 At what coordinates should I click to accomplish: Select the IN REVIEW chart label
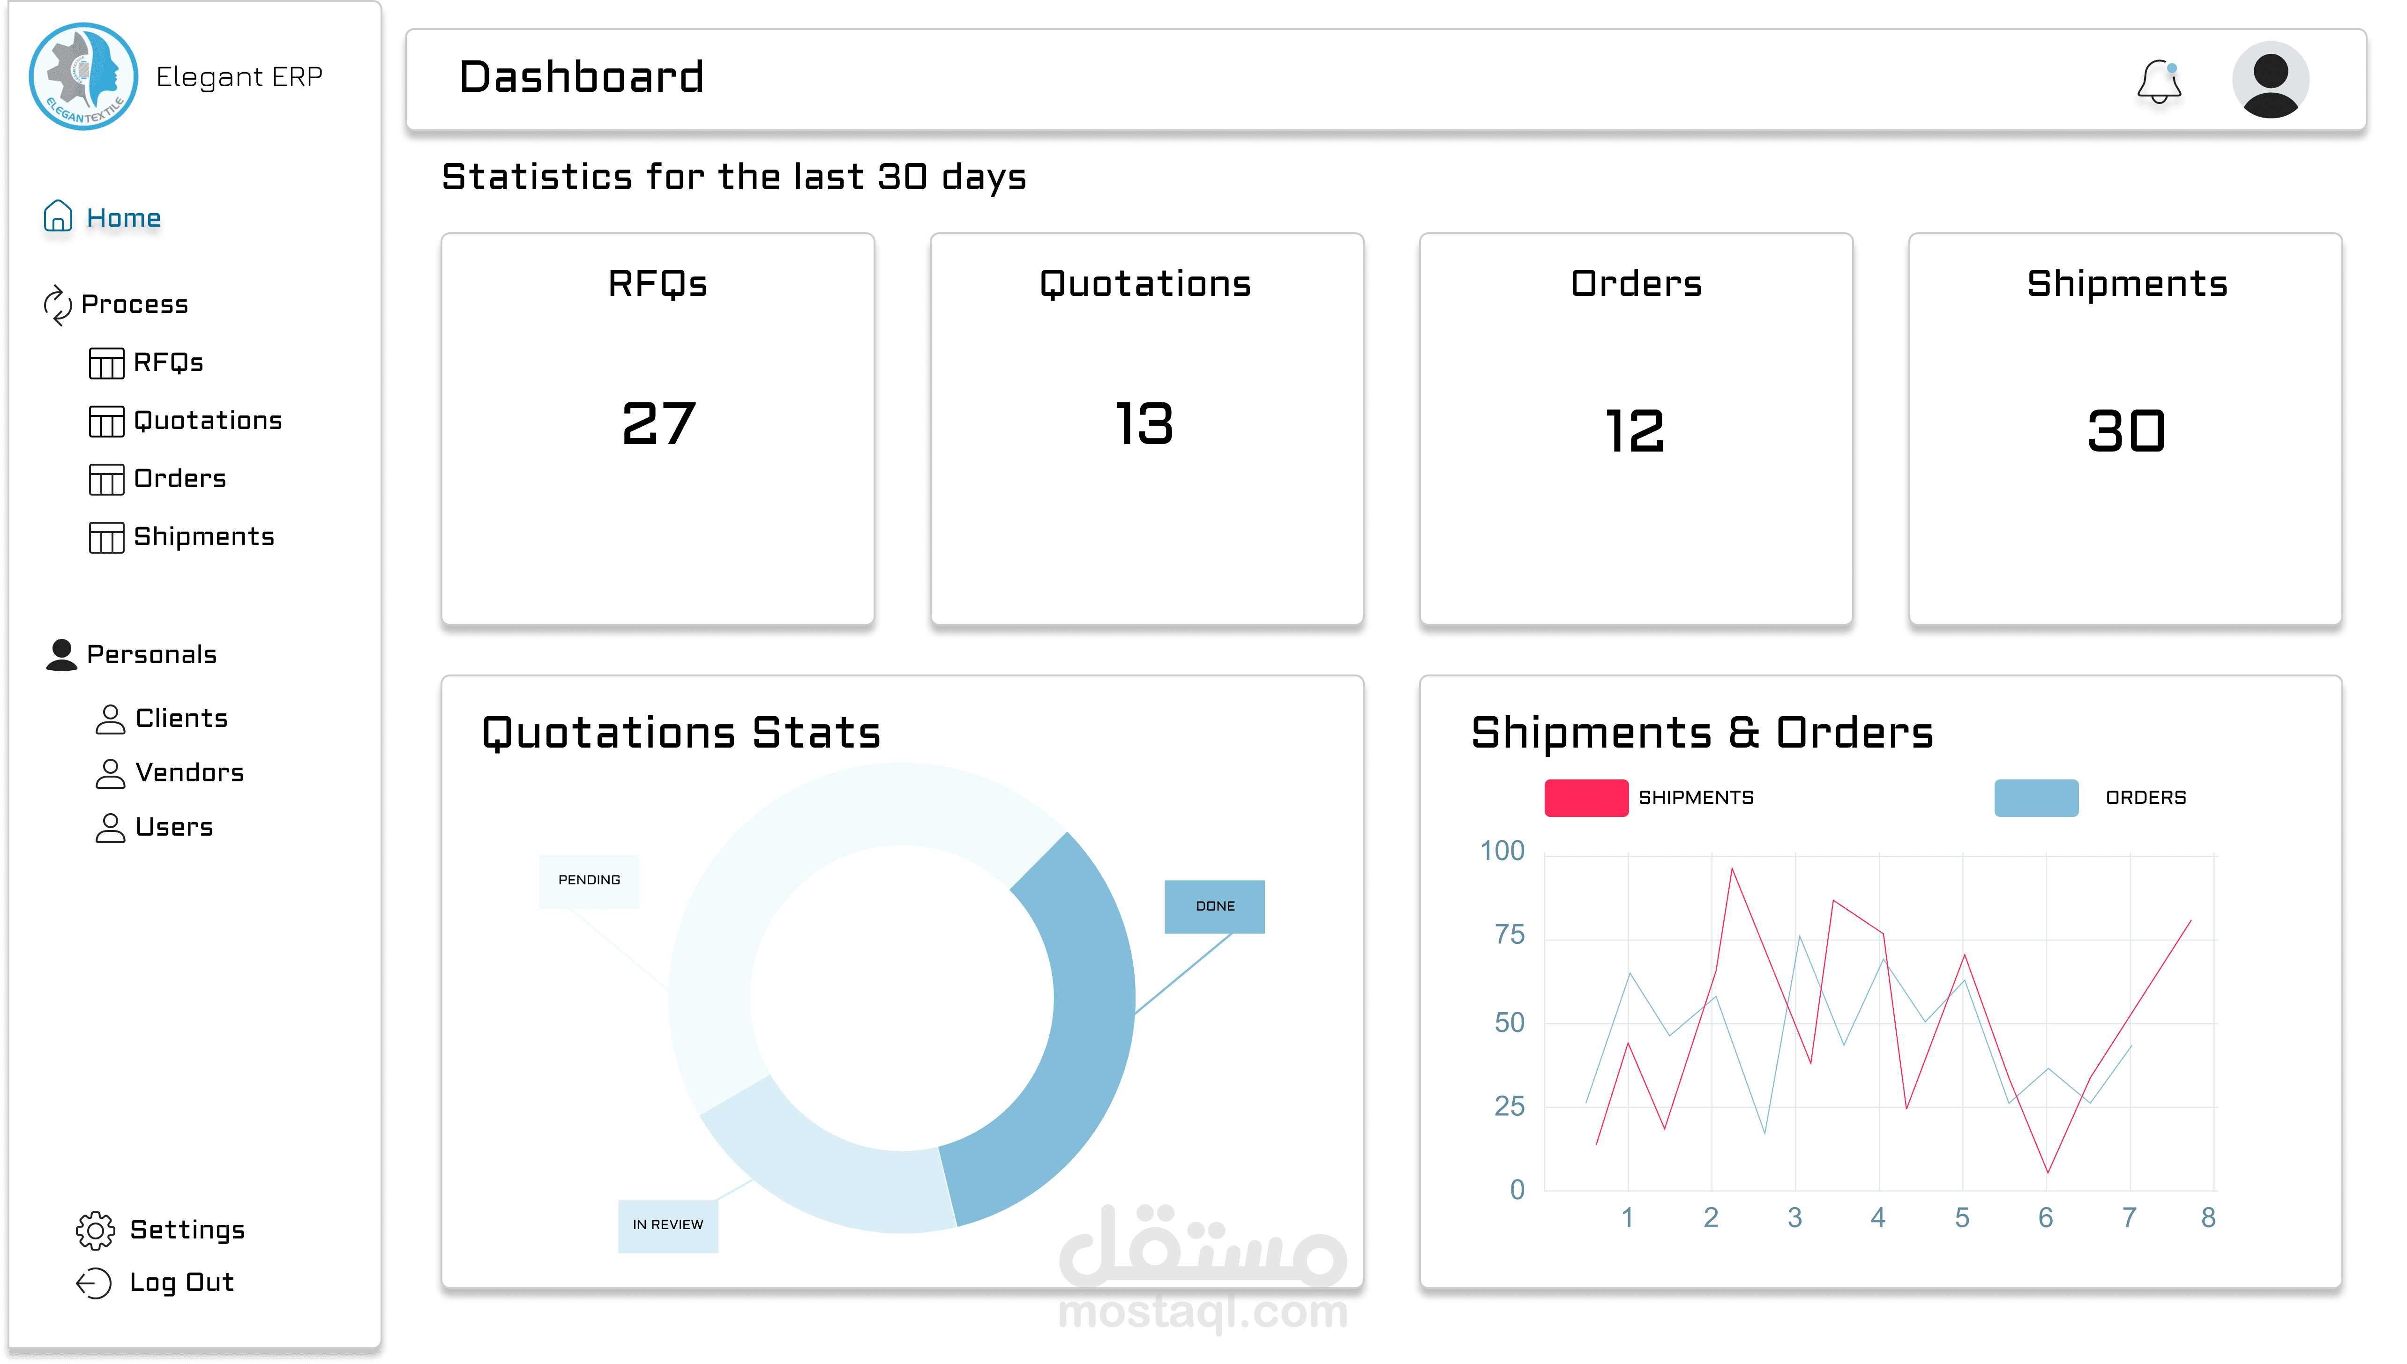click(667, 1224)
